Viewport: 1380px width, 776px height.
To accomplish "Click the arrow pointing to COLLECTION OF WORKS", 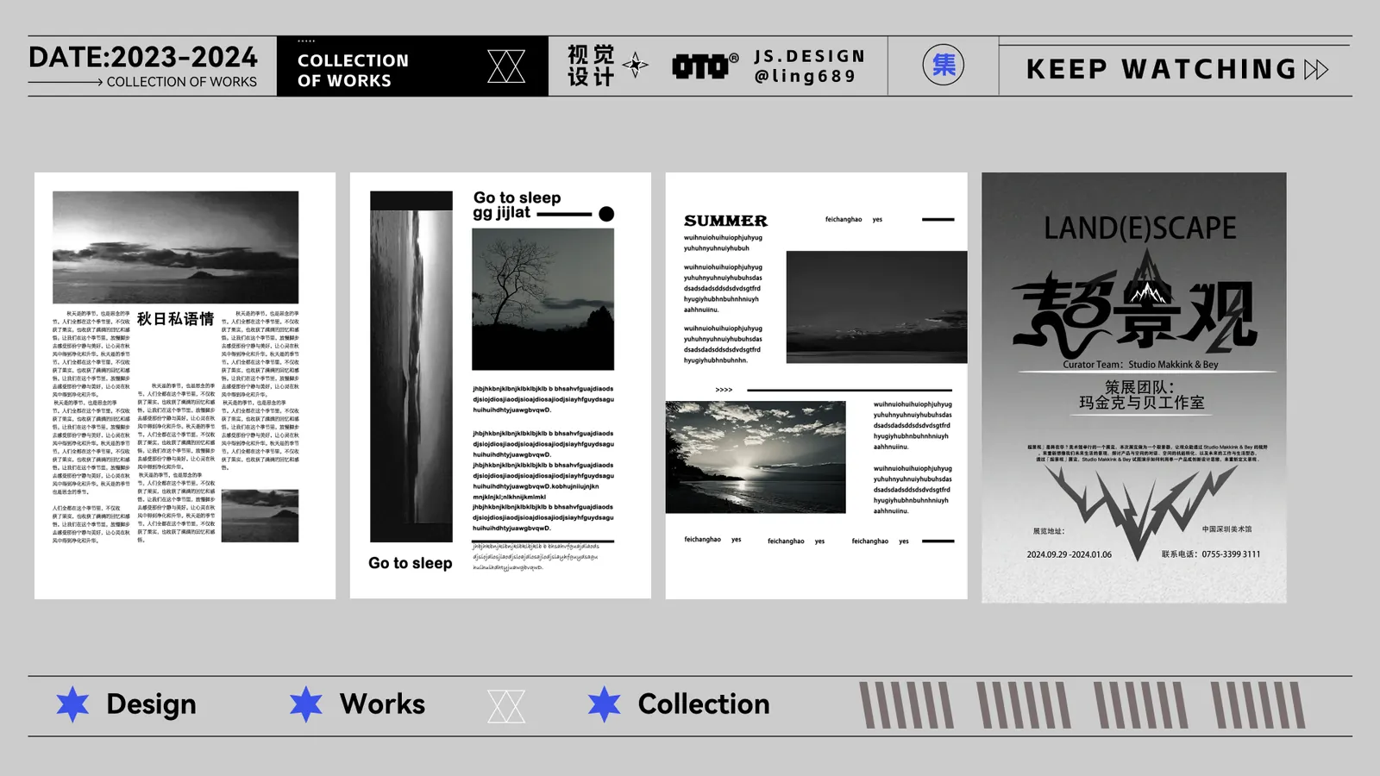I will [x=66, y=82].
